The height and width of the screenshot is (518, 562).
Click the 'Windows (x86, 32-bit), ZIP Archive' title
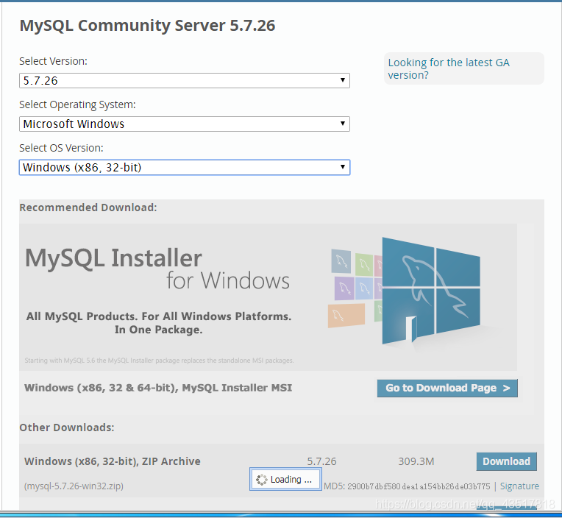pyautogui.click(x=113, y=461)
